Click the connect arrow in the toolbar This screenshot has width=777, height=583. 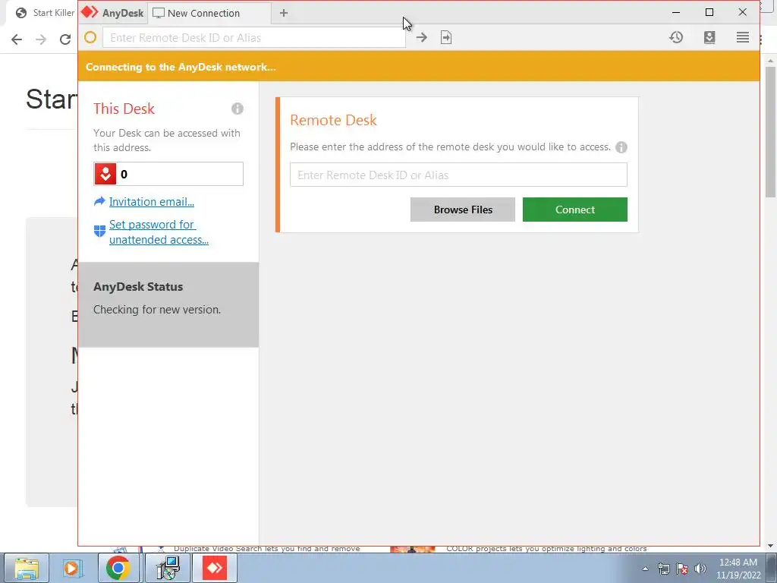422,37
